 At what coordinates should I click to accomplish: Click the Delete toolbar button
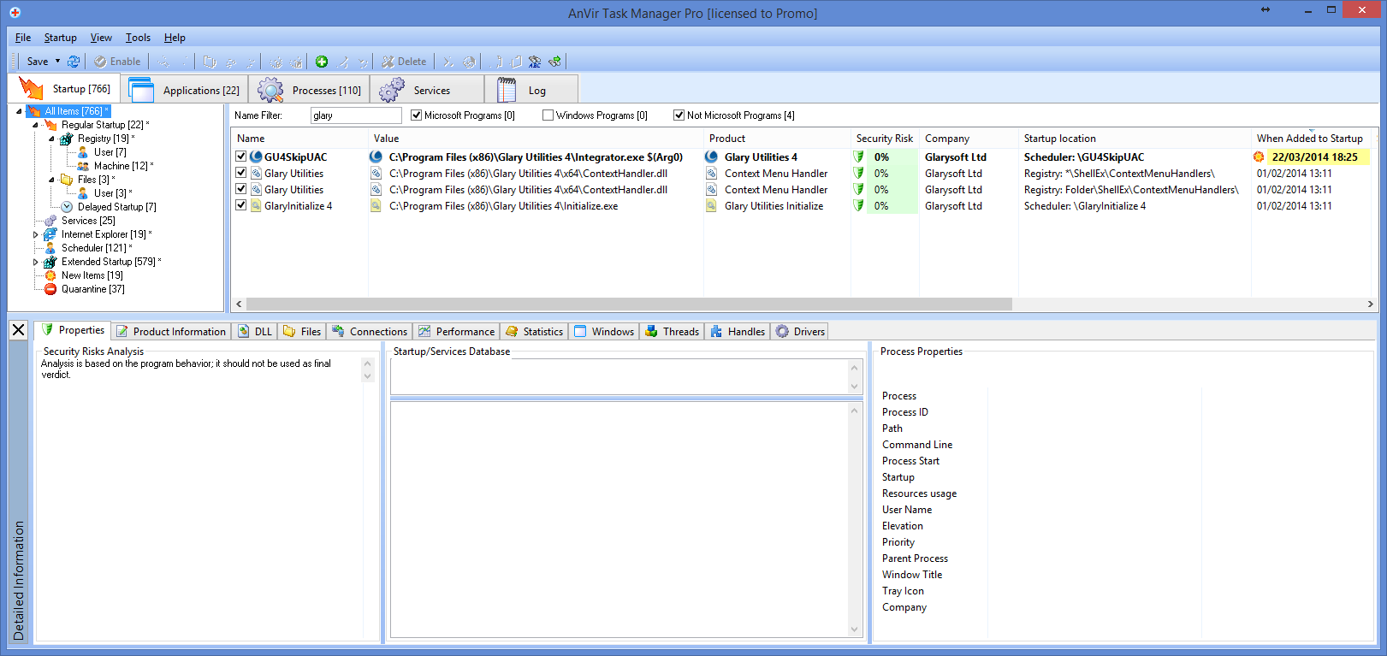(404, 62)
